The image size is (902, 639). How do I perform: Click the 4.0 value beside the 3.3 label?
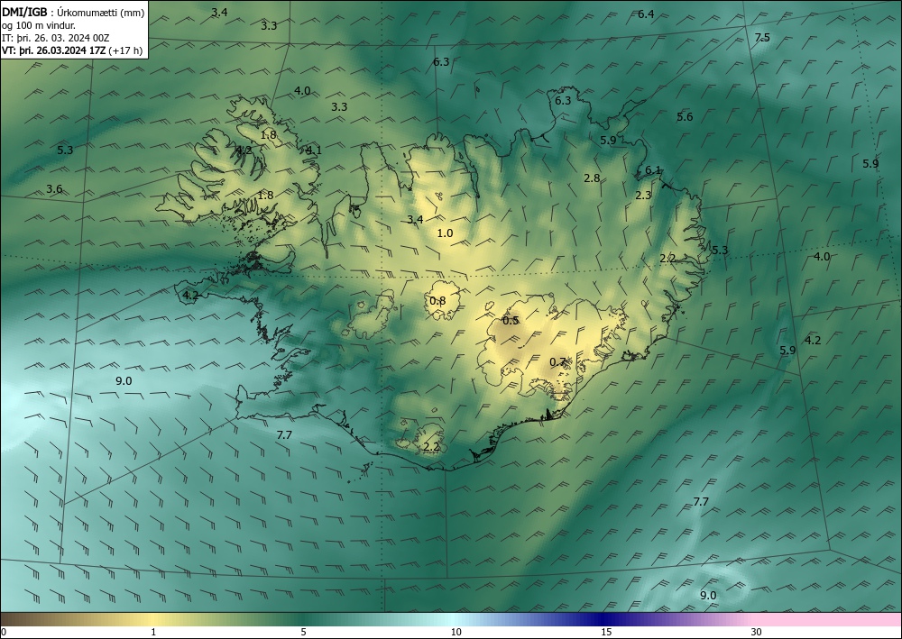coord(302,91)
